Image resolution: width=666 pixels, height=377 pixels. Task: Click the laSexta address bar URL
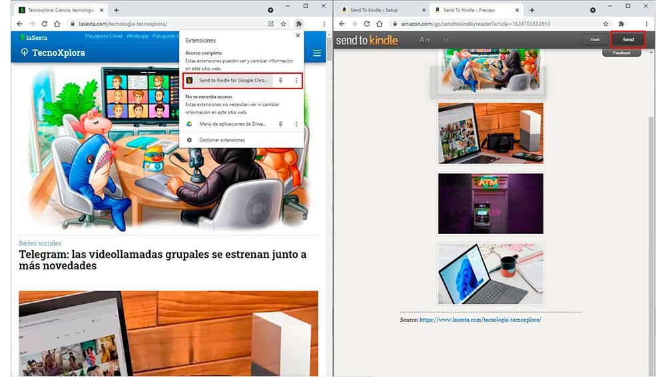(123, 24)
